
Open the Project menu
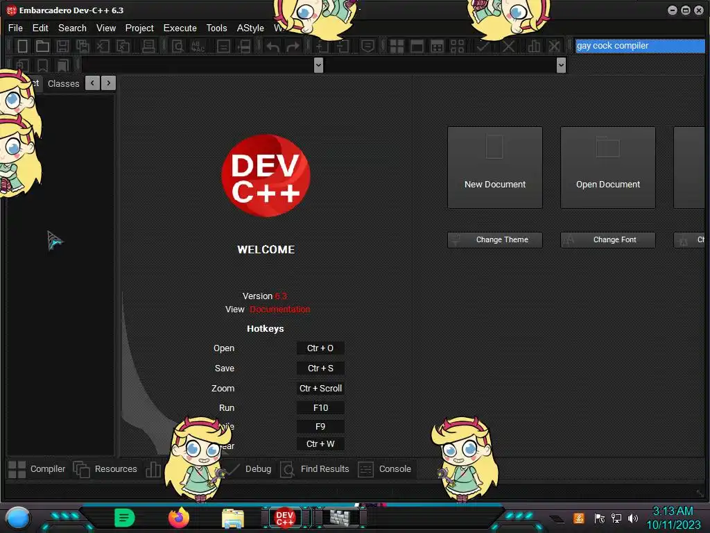pos(139,28)
